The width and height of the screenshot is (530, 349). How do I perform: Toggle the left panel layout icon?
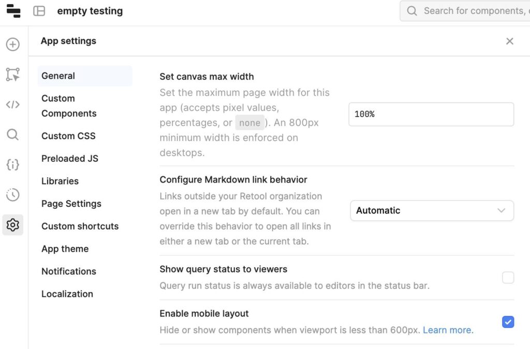tap(39, 11)
